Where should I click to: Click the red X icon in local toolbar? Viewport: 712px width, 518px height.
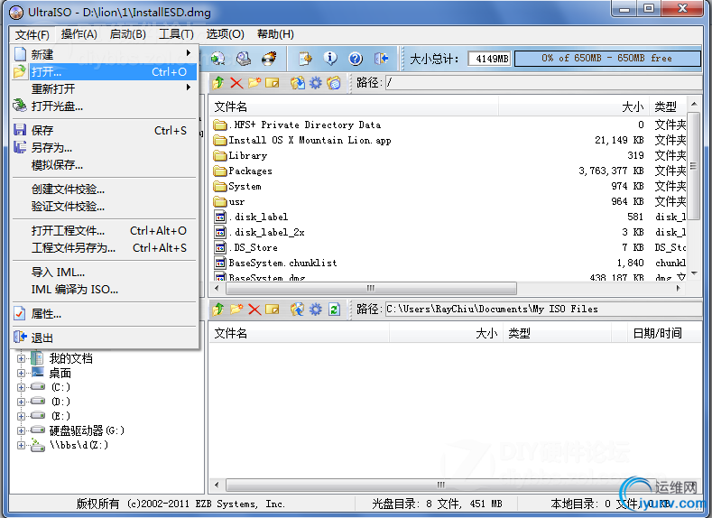pos(254,310)
